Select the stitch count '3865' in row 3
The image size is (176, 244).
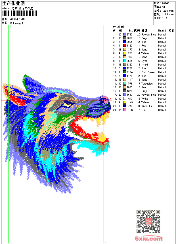pos(129,42)
